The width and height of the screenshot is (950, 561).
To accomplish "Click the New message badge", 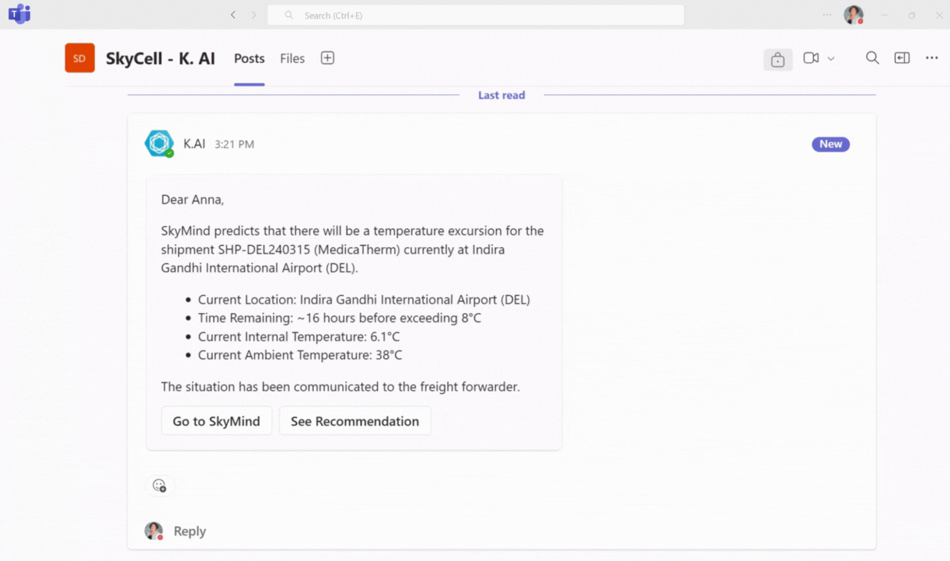I will [831, 144].
